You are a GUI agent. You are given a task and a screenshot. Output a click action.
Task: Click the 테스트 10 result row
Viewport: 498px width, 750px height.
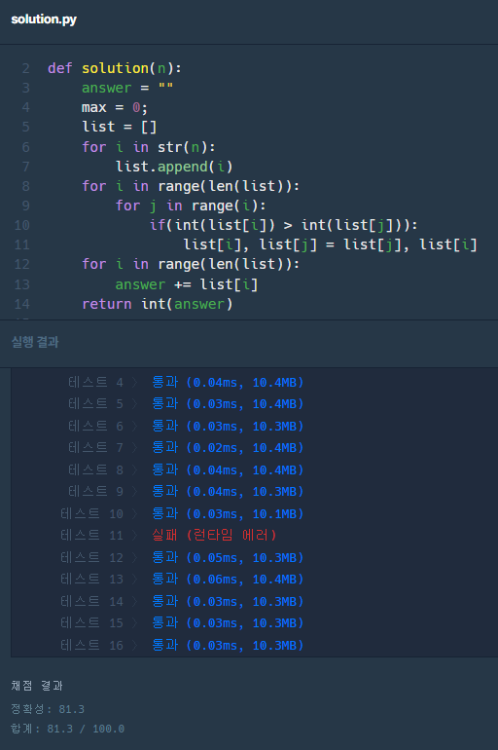[182, 513]
